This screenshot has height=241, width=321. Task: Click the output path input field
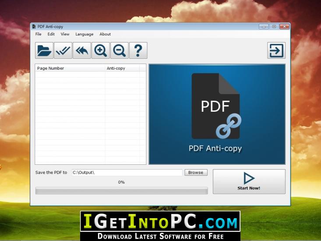point(127,172)
